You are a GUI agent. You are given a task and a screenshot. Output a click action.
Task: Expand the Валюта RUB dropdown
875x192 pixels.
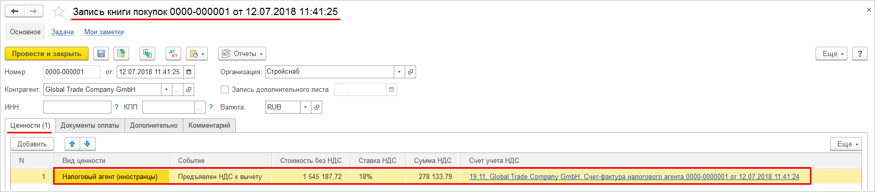305,107
